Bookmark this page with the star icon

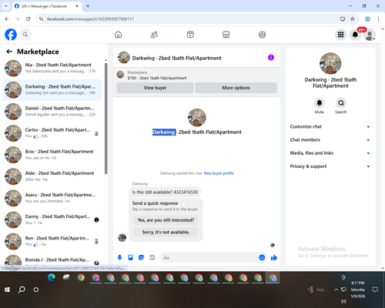click(353, 19)
